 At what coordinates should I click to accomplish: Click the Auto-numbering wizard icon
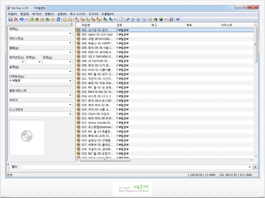pos(144,19)
